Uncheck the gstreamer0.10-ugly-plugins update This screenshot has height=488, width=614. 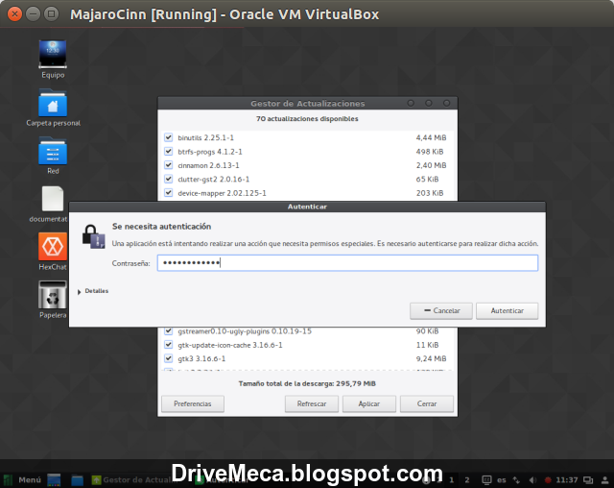(x=169, y=330)
